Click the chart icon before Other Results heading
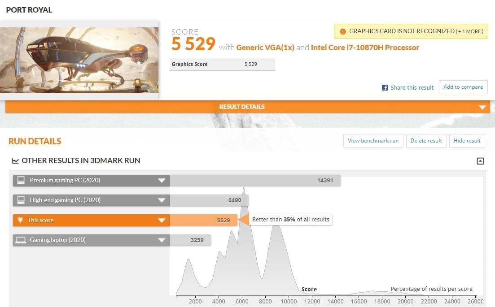 coord(15,161)
